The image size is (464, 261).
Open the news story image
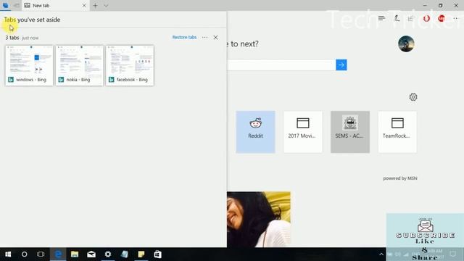(x=259, y=219)
